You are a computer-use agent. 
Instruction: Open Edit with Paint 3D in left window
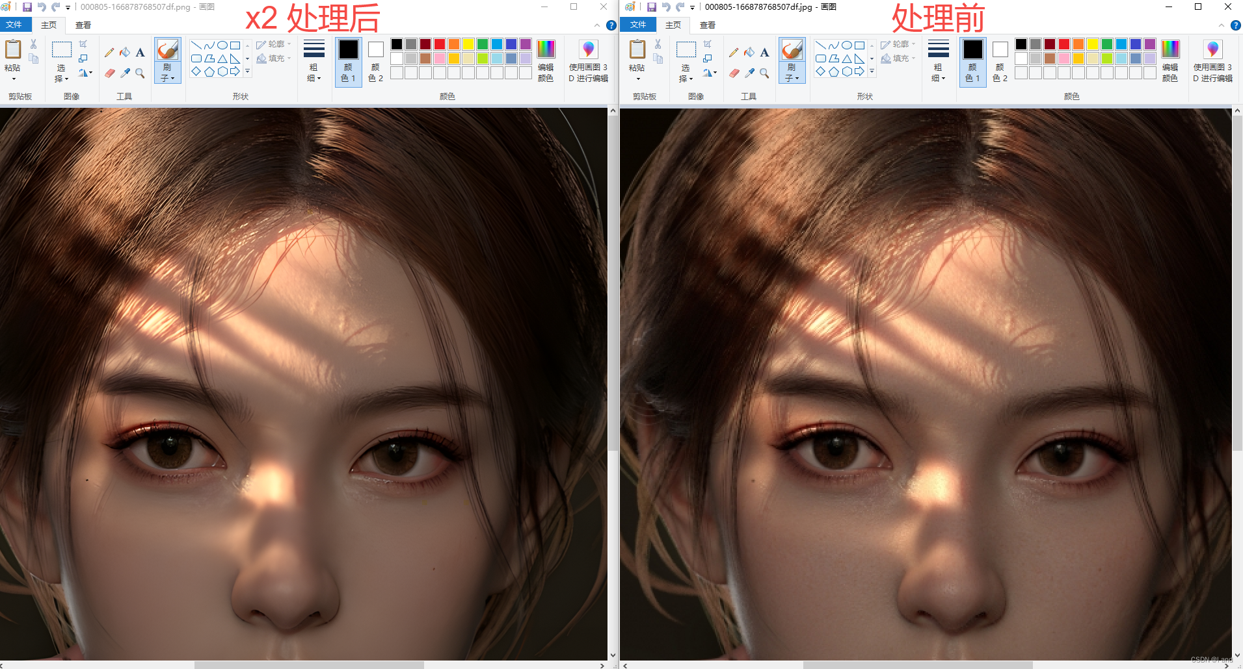[x=588, y=60]
